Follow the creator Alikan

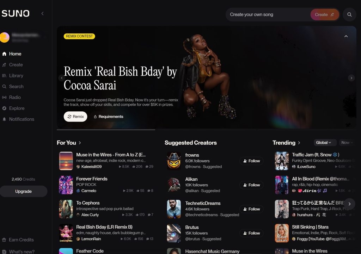[x=251, y=185]
